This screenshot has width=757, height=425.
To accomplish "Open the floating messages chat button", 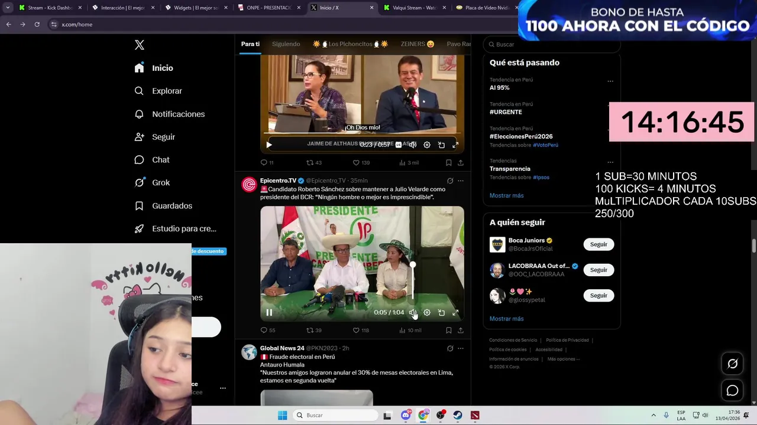I will [x=732, y=390].
